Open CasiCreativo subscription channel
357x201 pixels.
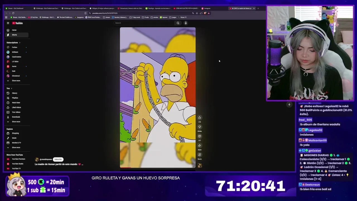click(x=17, y=57)
